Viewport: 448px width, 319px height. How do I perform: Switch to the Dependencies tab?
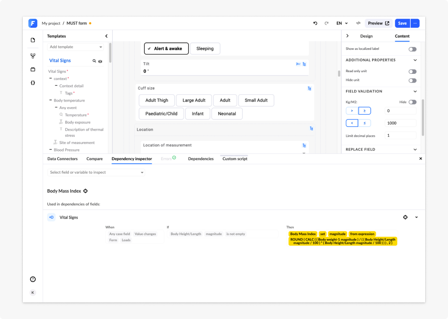[x=201, y=158]
